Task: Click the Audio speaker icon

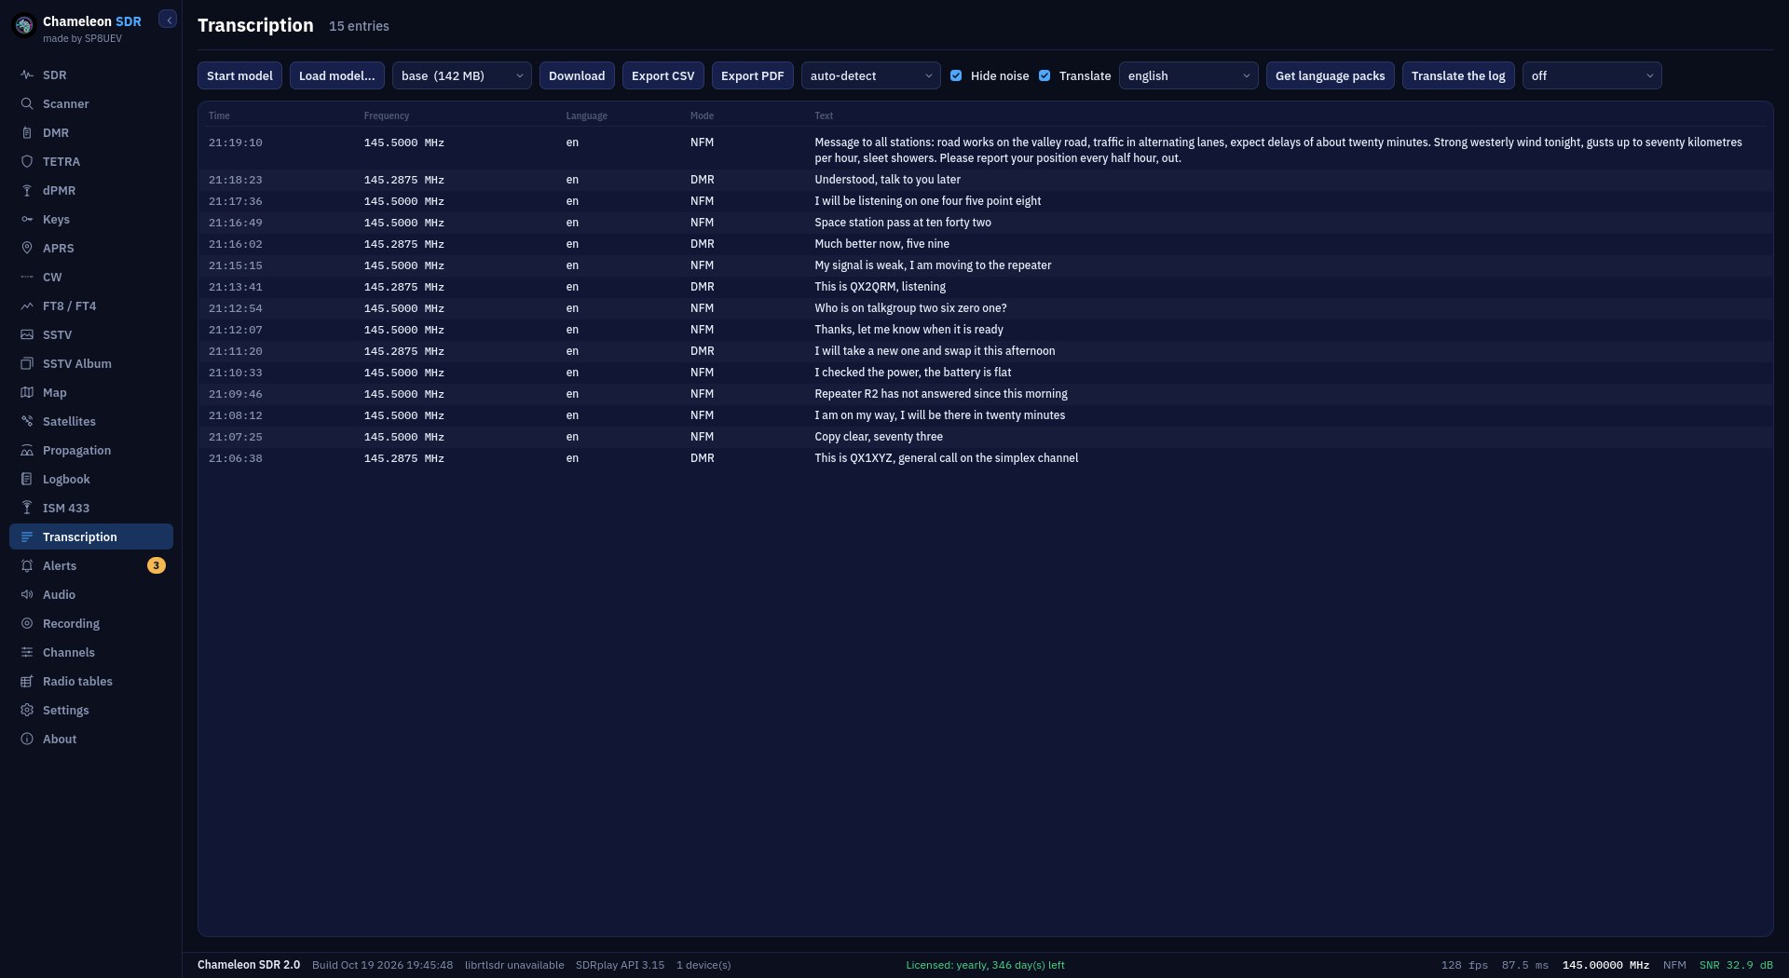Action: 27,594
